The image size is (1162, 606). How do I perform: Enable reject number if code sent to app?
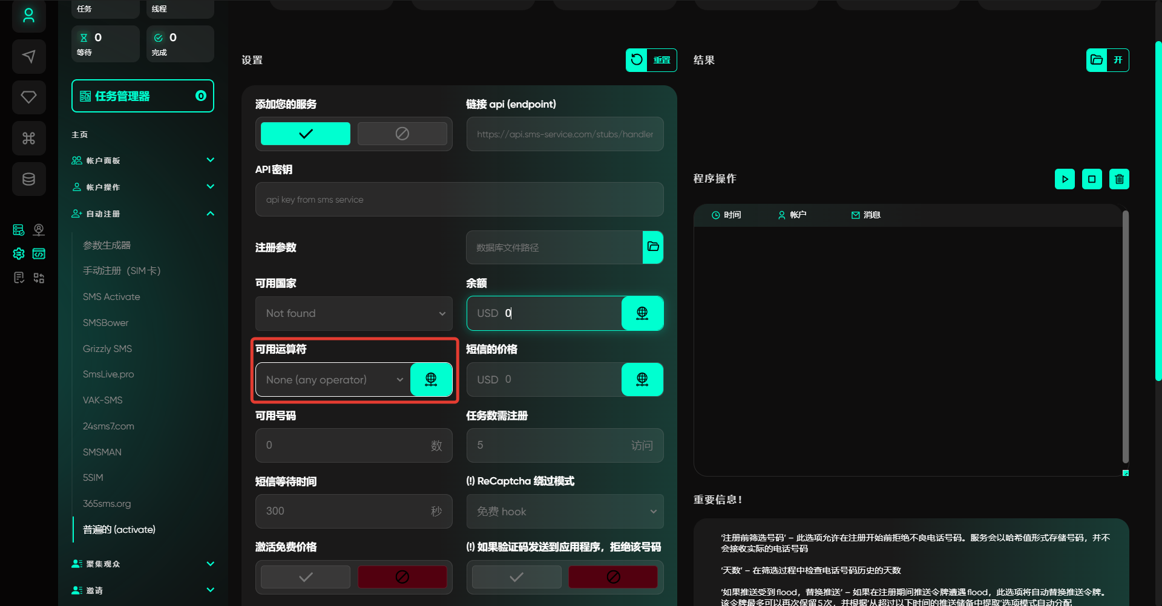pyautogui.click(x=516, y=577)
